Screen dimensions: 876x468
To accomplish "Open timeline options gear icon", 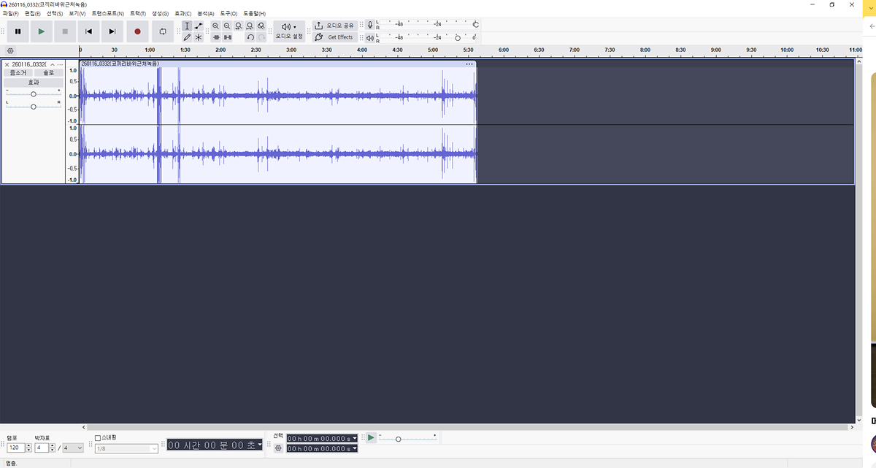I will click(10, 50).
